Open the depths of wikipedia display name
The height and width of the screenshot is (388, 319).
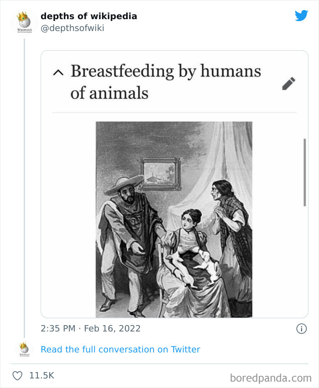tap(89, 16)
